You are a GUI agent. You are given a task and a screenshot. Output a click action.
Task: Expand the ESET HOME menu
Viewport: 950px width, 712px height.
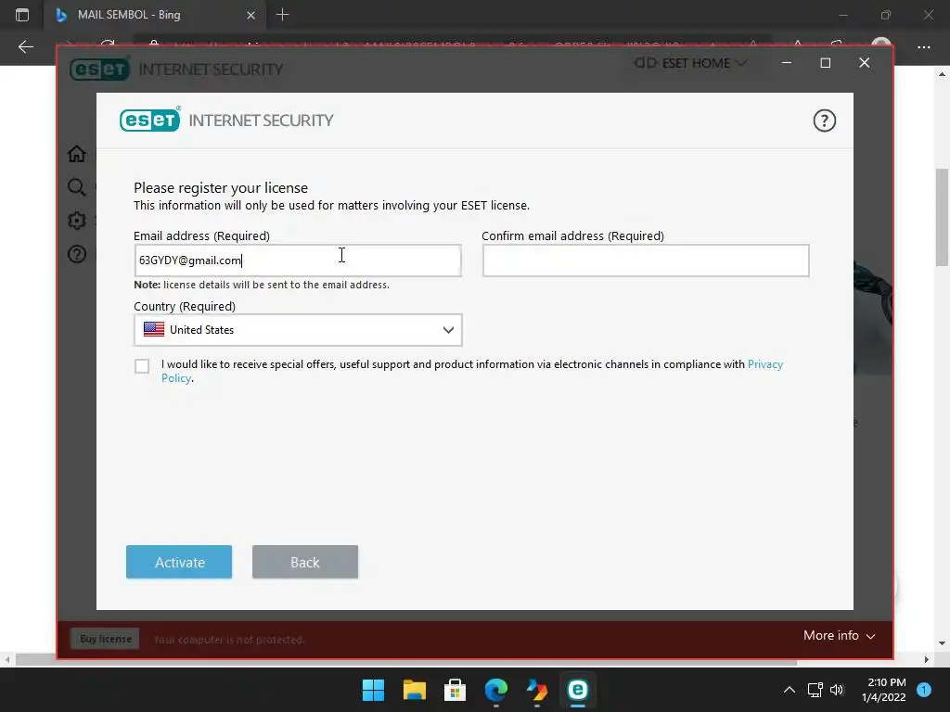pyautogui.click(x=689, y=63)
